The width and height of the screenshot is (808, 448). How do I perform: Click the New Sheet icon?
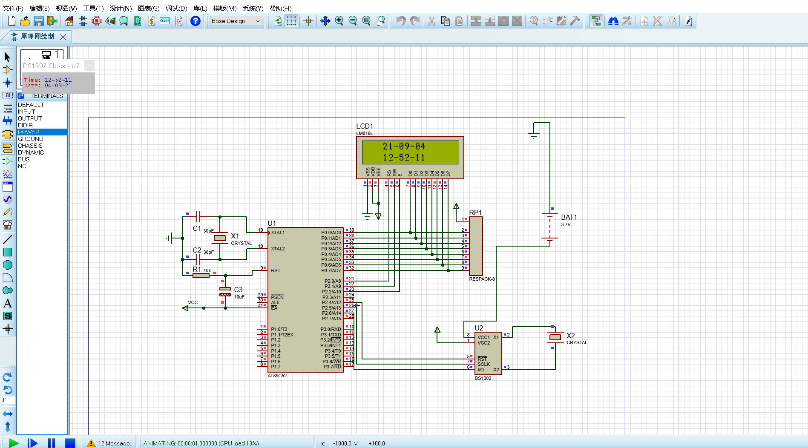click(644, 21)
